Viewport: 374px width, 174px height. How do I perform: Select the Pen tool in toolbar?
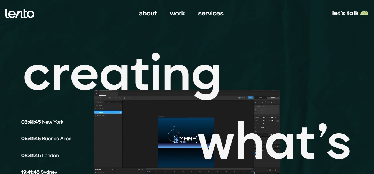click(120, 98)
